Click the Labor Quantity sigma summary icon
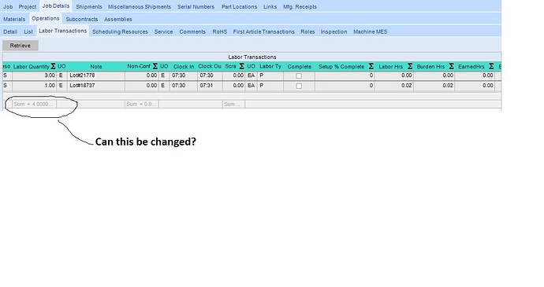This screenshot has height=287, width=544. click(53, 66)
